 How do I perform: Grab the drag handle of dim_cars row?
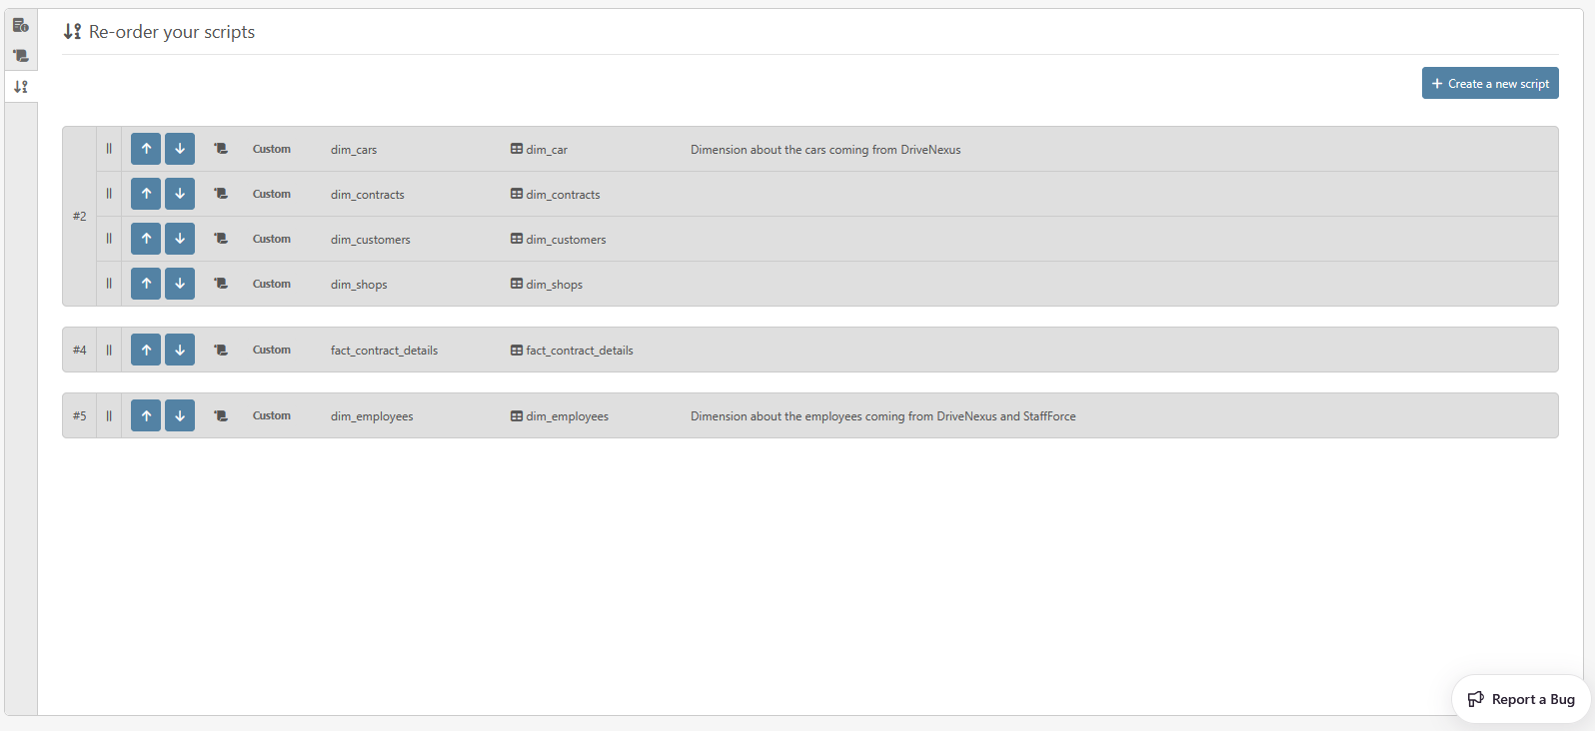coord(109,149)
